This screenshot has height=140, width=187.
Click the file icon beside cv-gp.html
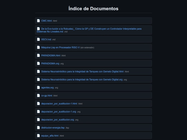tap(38, 95)
